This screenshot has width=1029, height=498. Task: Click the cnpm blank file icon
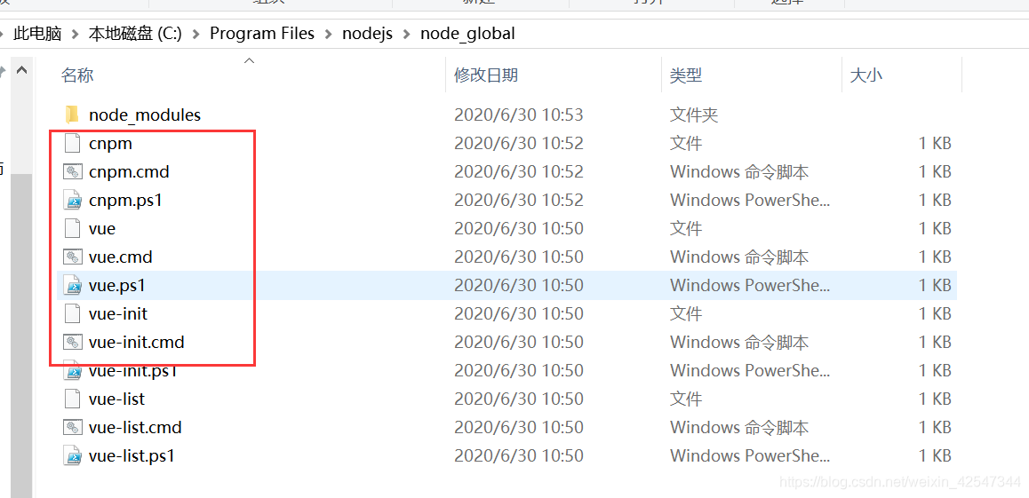pyautogui.click(x=72, y=144)
